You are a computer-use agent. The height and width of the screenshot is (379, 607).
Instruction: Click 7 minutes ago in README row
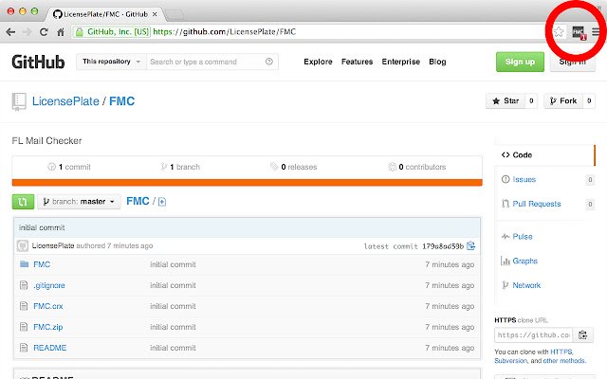[450, 348]
